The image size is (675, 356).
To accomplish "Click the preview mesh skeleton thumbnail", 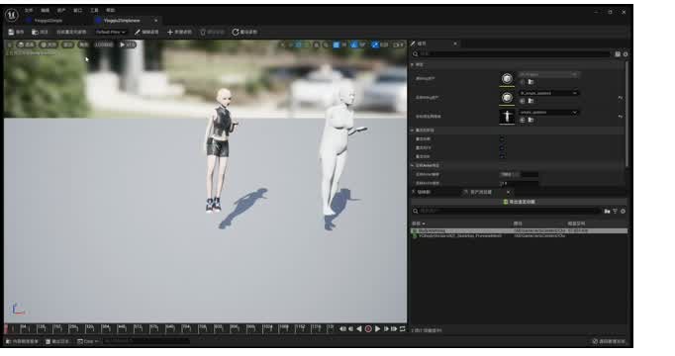I will tap(507, 117).
